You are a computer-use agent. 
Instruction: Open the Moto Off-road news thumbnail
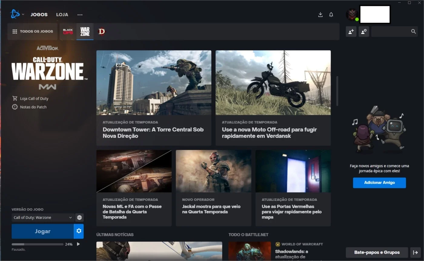[273, 83]
